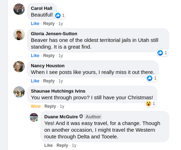The height and width of the screenshot is (150, 181).
Task: Reply to Nancy Houston's comment
Action: point(49,81)
